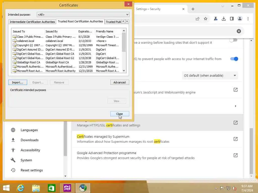The image size is (258, 193).
Task: Select the Microsoft Authenticode certificate row
Action: pyautogui.click(x=67, y=67)
